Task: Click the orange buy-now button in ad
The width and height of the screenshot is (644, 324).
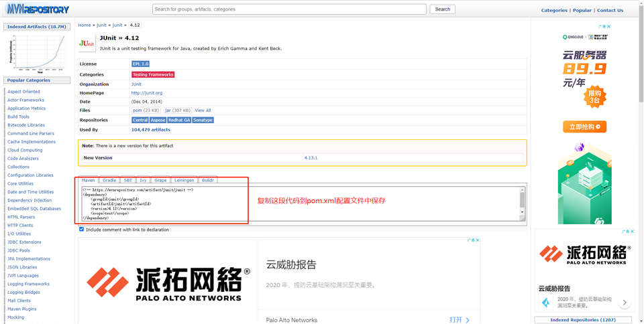Action: 584,127
